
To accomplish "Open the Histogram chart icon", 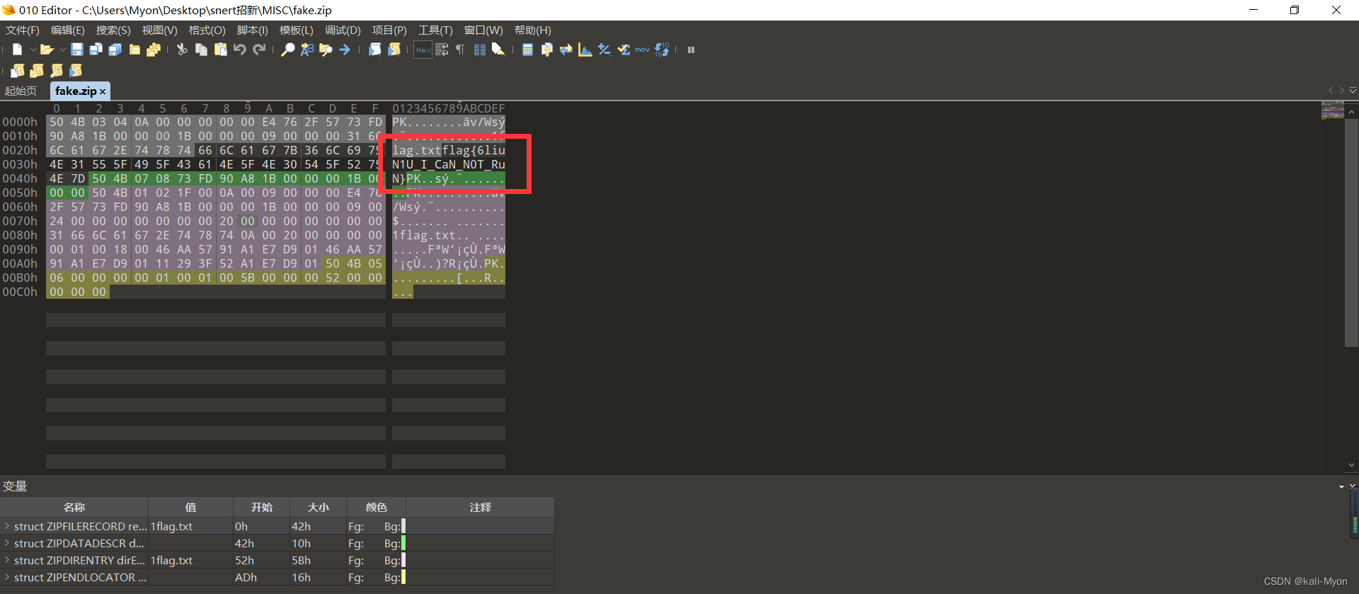I will tap(585, 50).
